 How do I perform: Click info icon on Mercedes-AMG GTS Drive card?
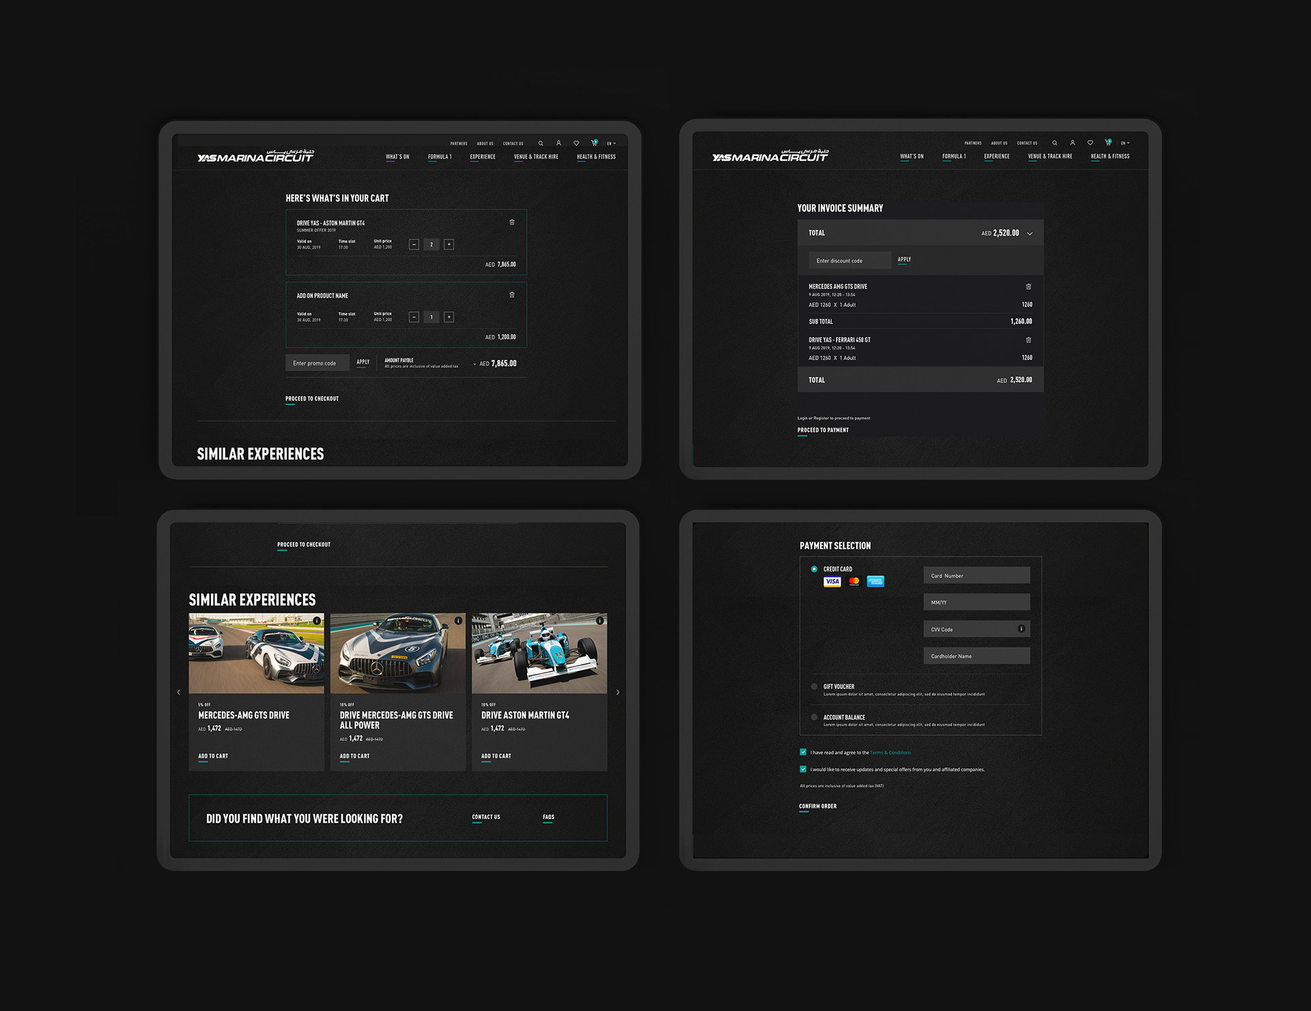pos(317,621)
